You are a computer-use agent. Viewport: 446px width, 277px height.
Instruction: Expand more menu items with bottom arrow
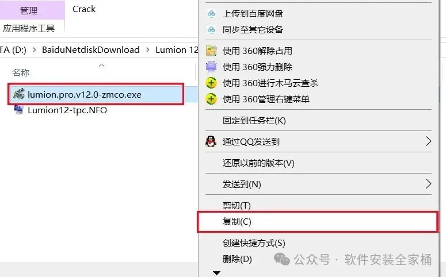tap(216, 274)
